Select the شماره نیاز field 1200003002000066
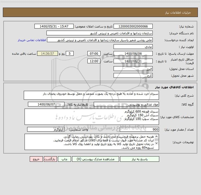This screenshot has height=195, width=201. tap(133, 26)
